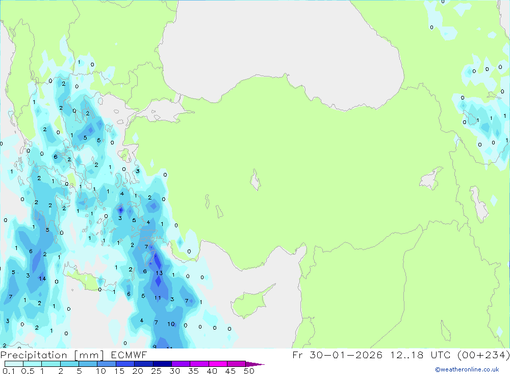Pick the 15–20 mm royal blue swatch
This screenshot has width=510, height=374.
pos(125,364)
